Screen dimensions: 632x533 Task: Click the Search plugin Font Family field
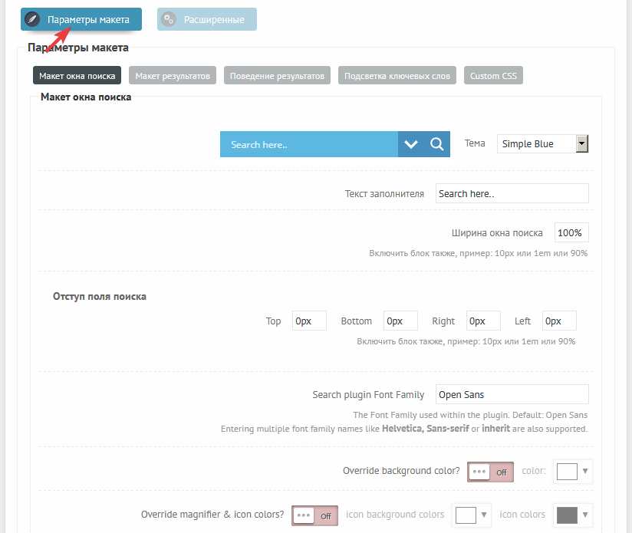512,394
